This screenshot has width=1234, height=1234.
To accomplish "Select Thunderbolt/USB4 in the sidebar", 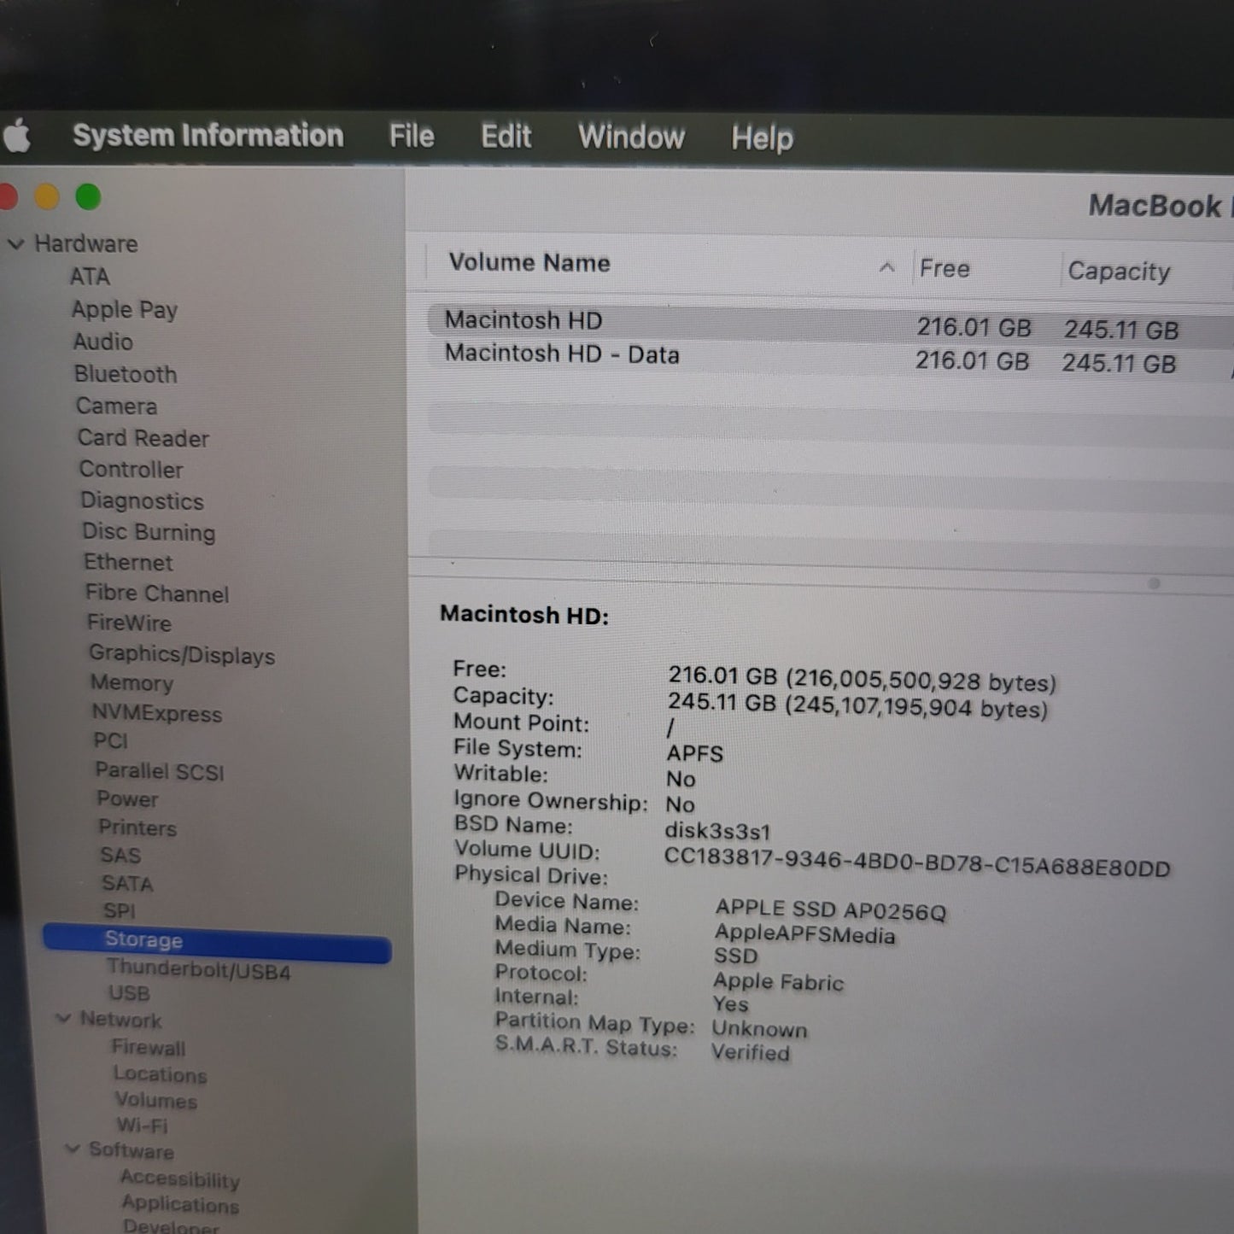I will (199, 969).
